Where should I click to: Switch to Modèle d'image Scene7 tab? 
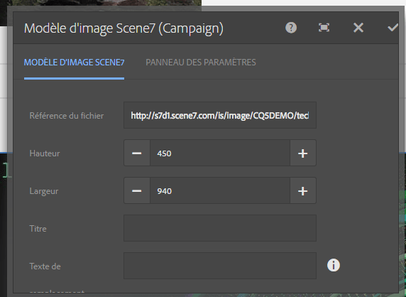coord(74,63)
